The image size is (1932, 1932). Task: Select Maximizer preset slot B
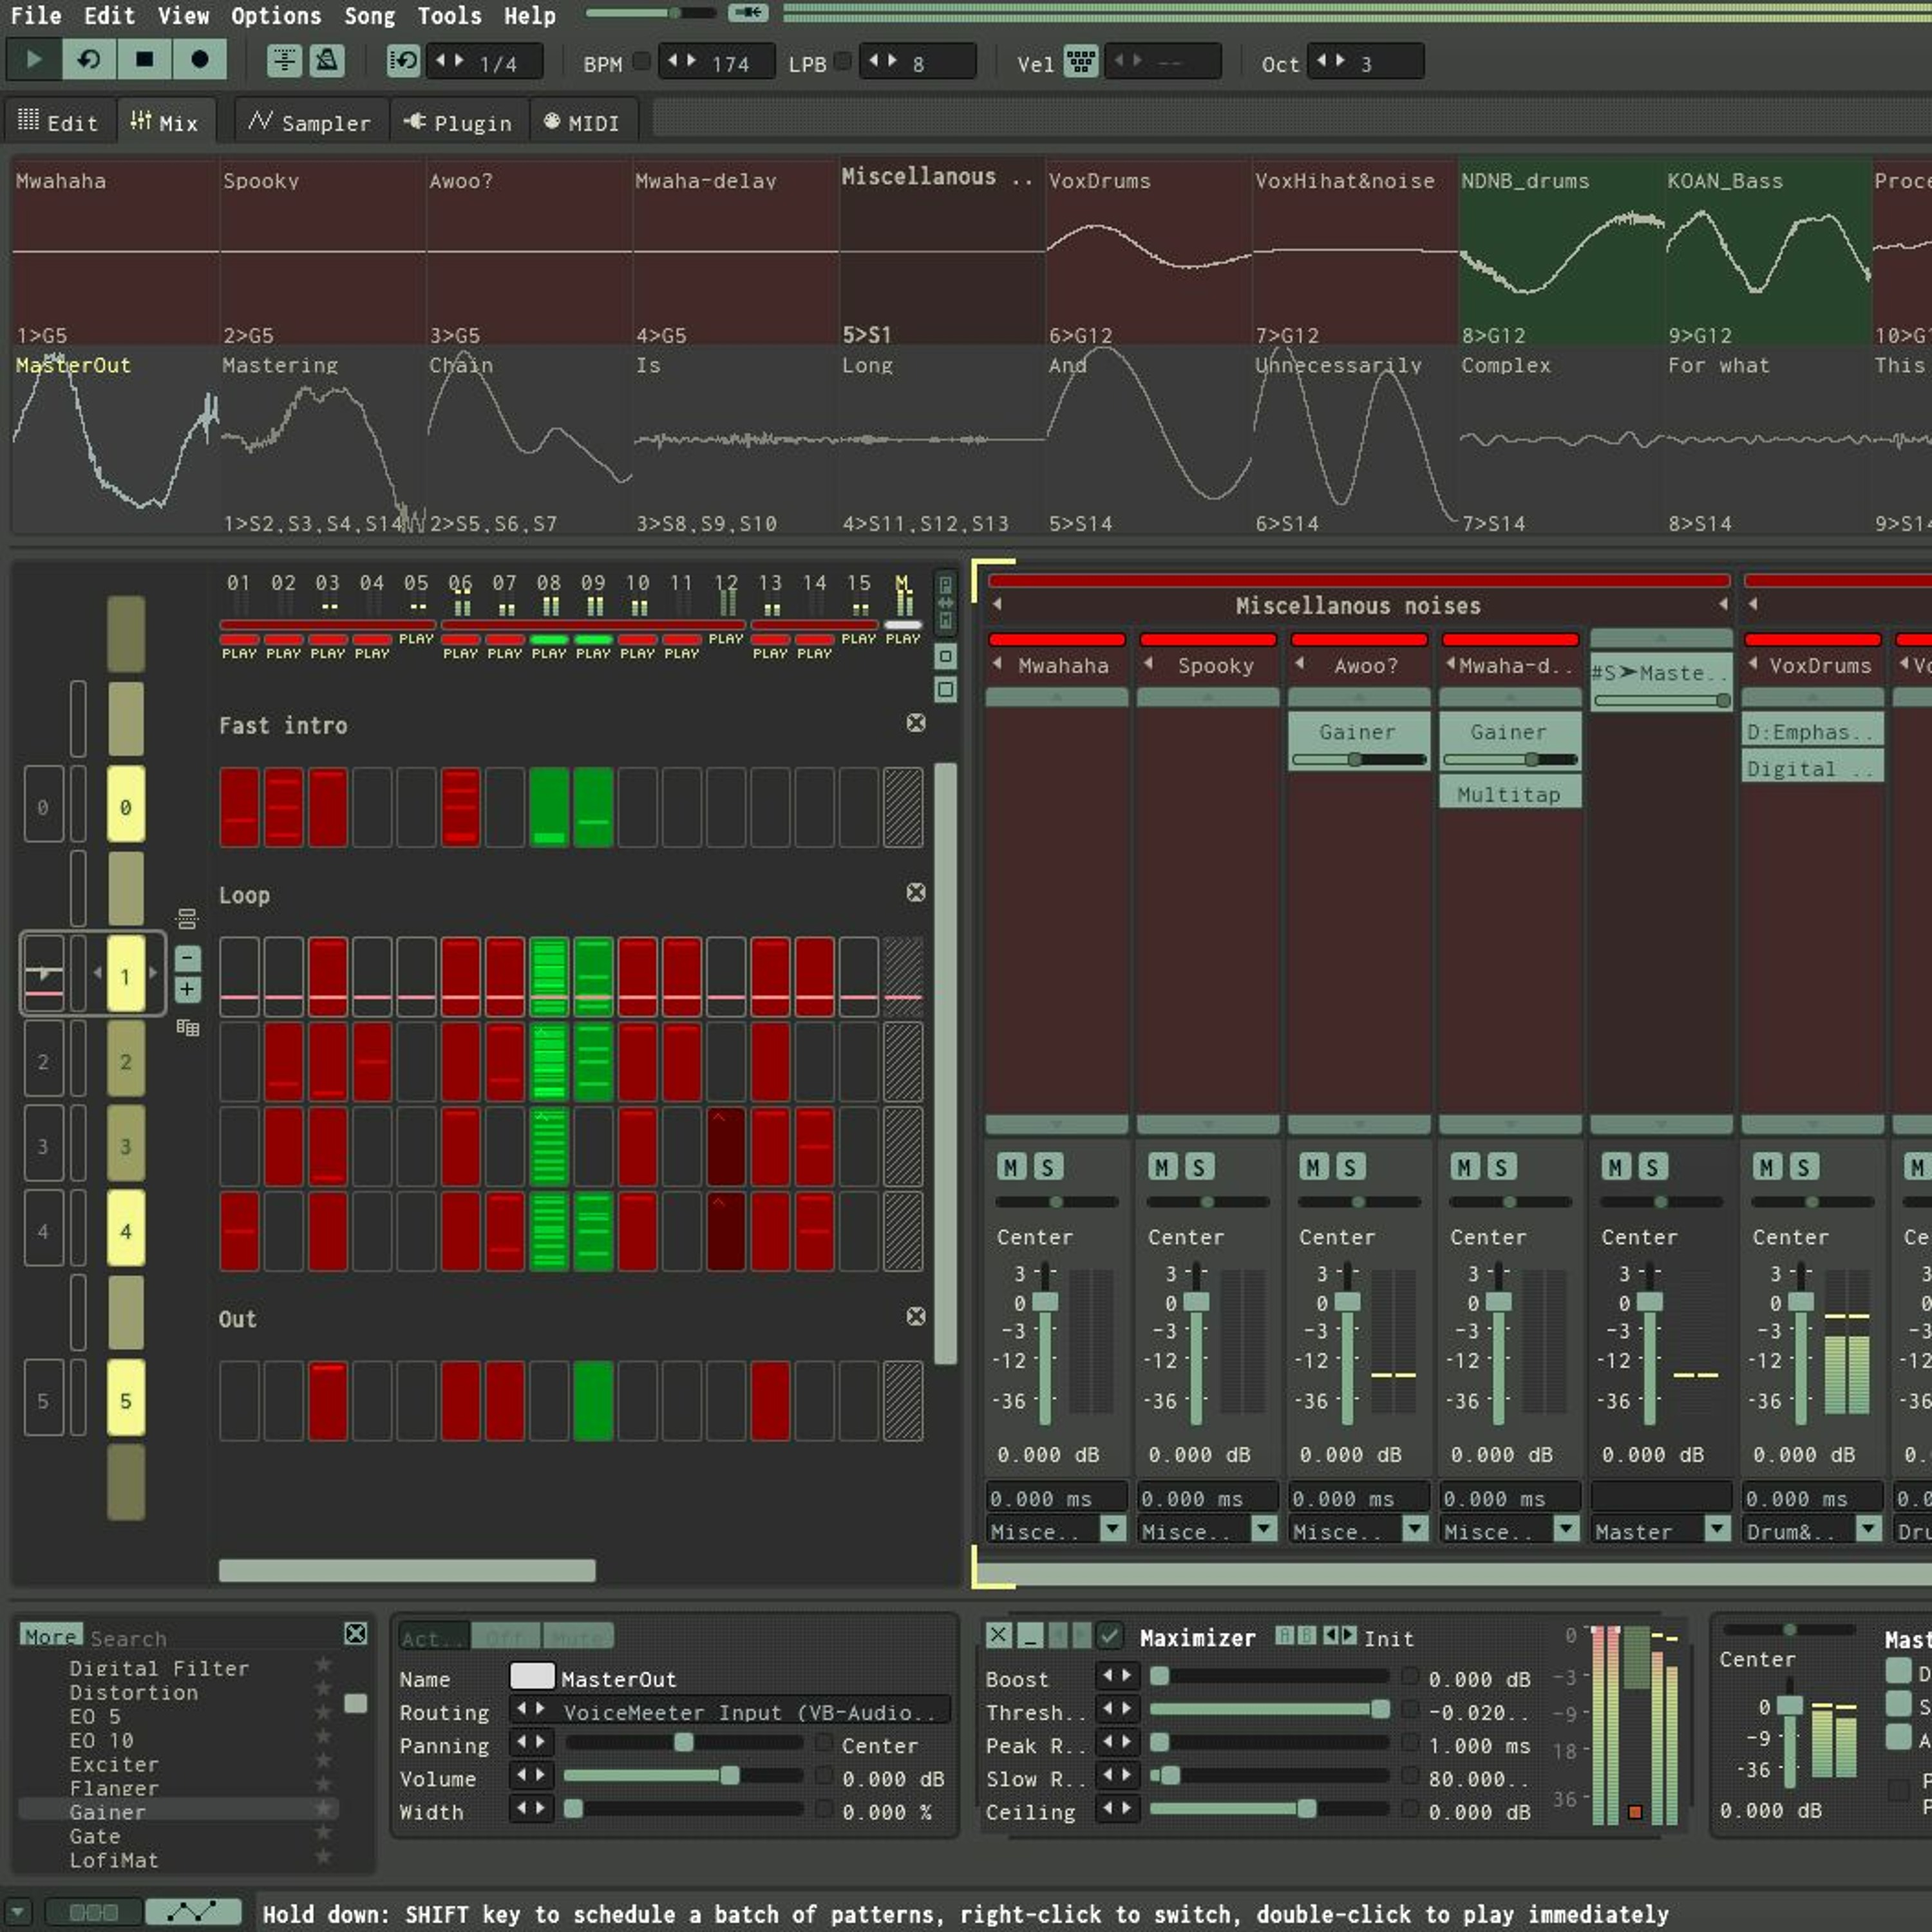pos(1306,1635)
